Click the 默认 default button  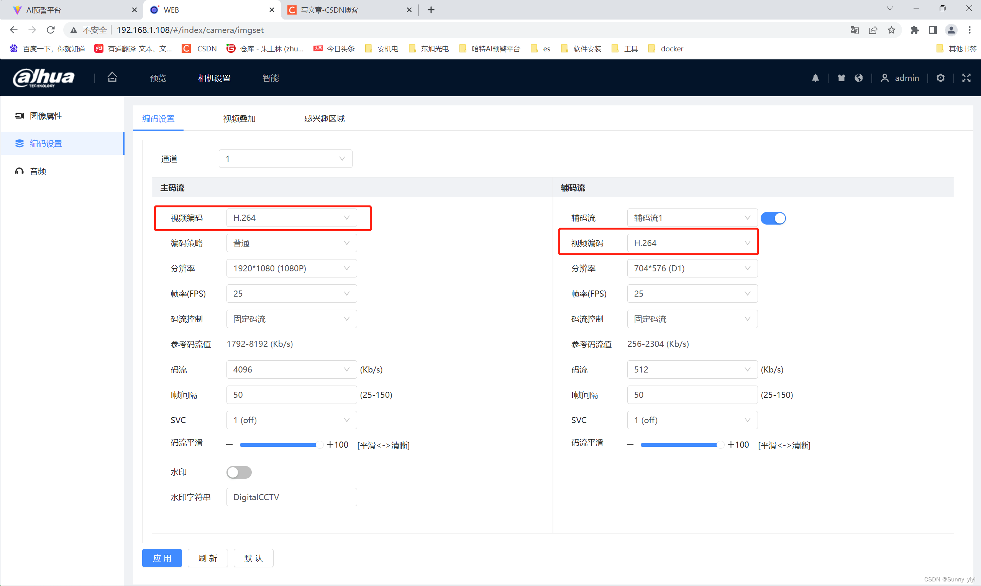[x=253, y=558]
